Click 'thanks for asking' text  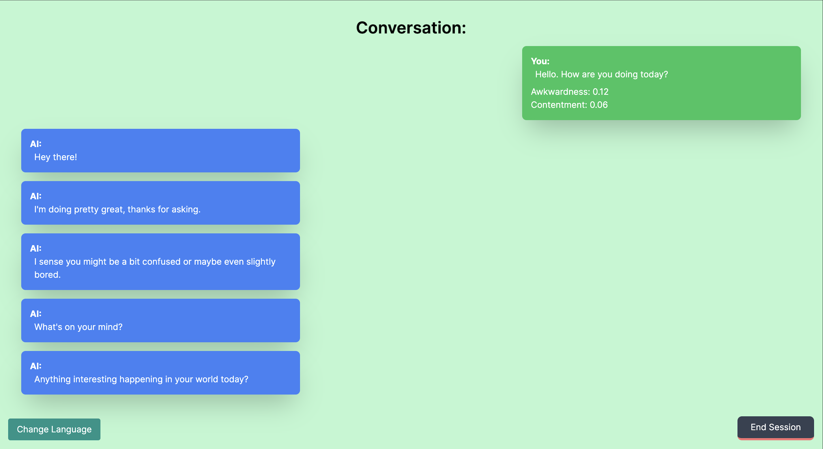pyautogui.click(x=164, y=210)
